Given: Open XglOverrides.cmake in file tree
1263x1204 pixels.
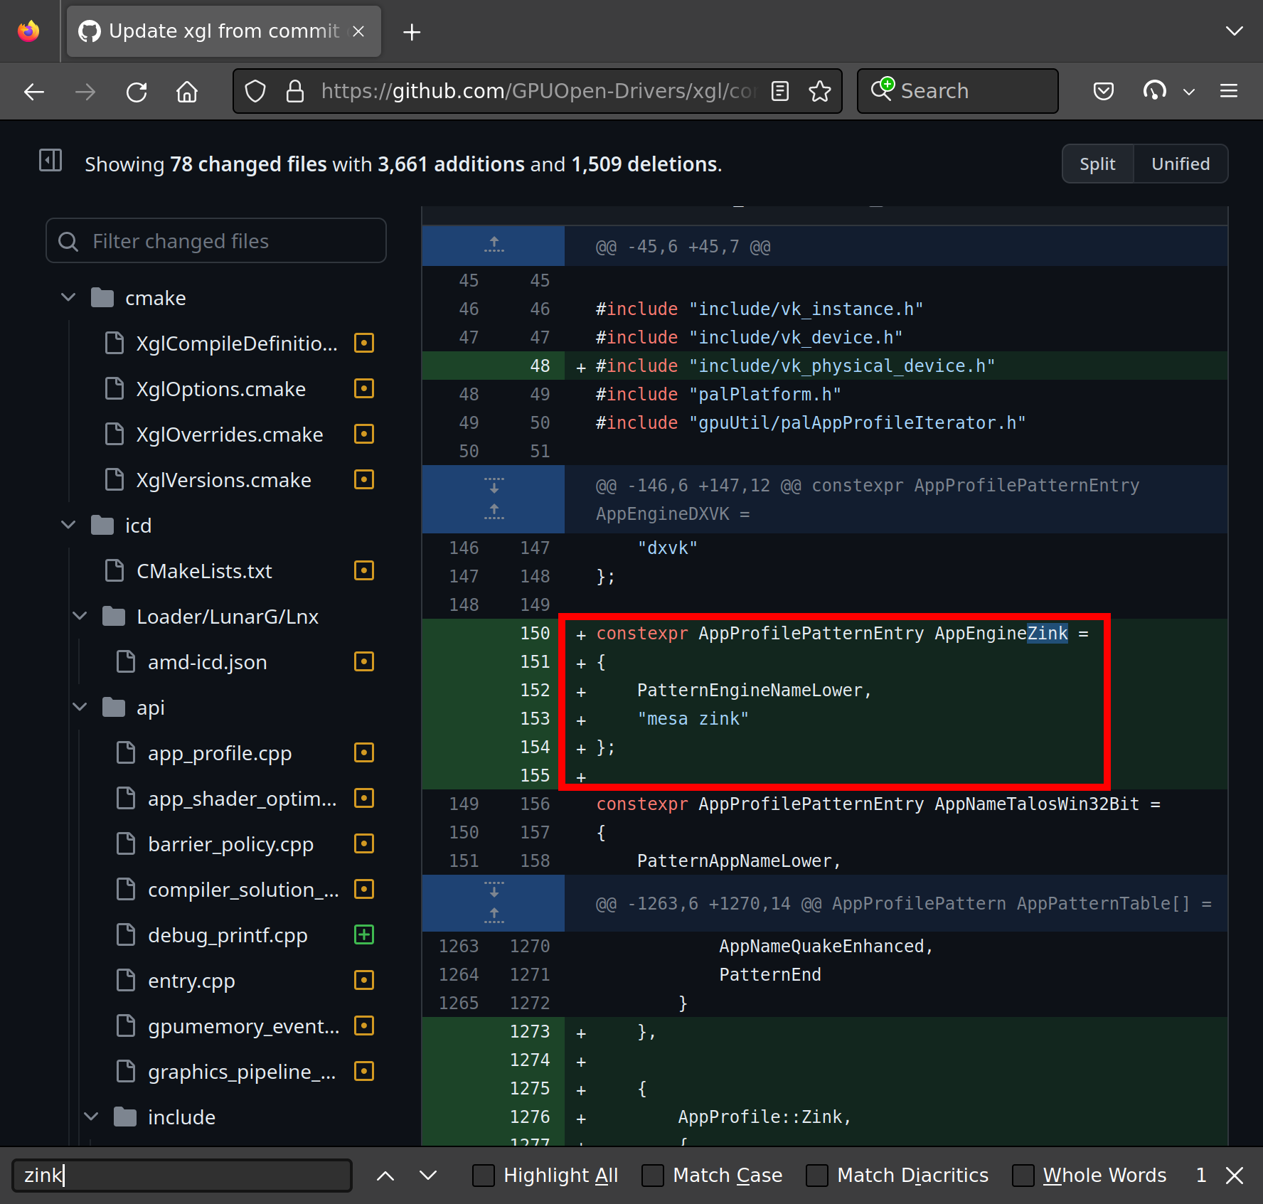Looking at the screenshot, I should pos(230,435).
